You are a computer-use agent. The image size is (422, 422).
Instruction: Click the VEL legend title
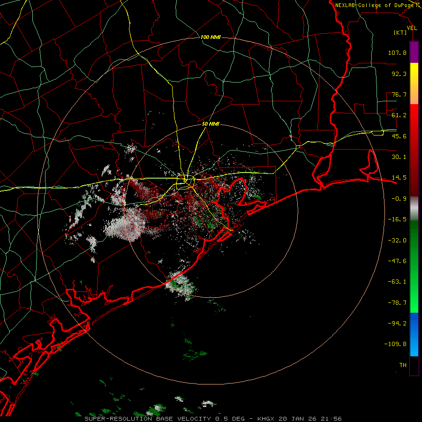(x=412, y=28)
